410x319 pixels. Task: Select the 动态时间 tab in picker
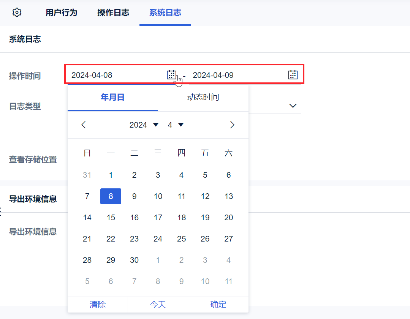click(203, 97)
